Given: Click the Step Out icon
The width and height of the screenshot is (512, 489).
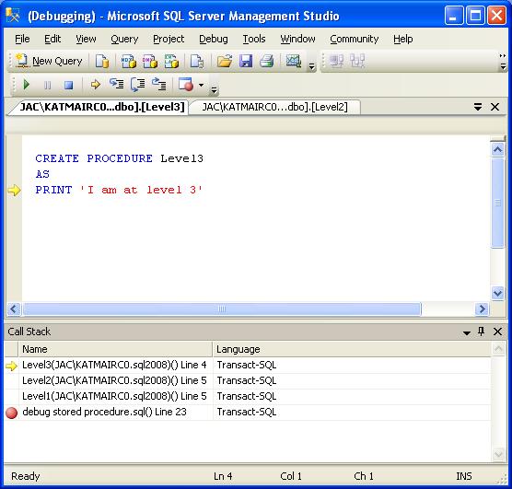Looking at the screenshot, I should [159, 85].
